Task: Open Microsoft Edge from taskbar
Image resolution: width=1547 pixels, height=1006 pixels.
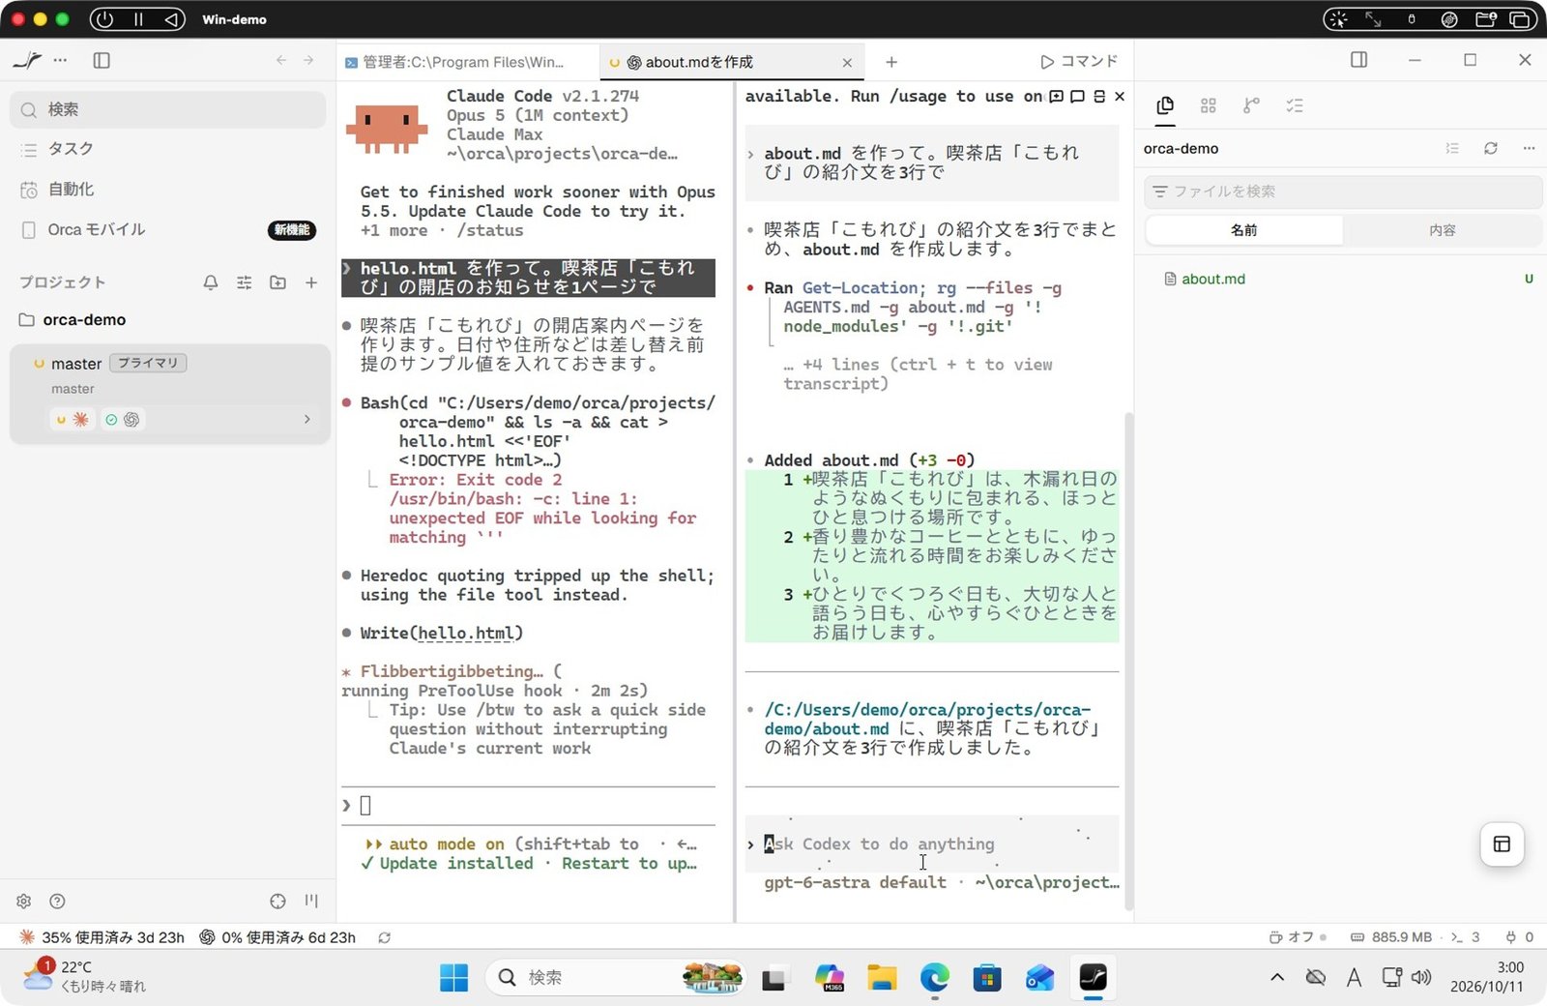Action: pyautogui.click(x=934, y=978)
